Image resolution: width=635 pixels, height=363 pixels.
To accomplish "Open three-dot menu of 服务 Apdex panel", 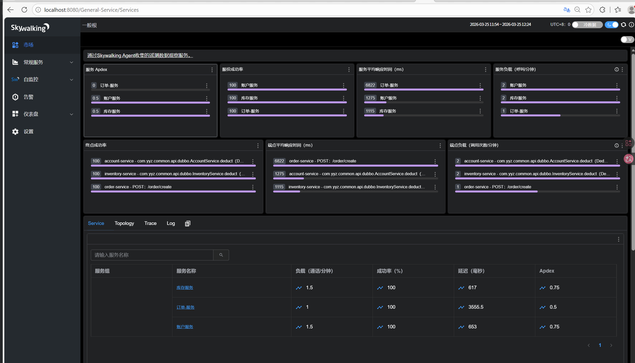I will tap(212, 70).
